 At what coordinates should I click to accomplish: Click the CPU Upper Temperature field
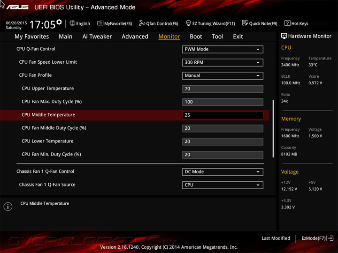pyautogui.click(x=223, y=89)
